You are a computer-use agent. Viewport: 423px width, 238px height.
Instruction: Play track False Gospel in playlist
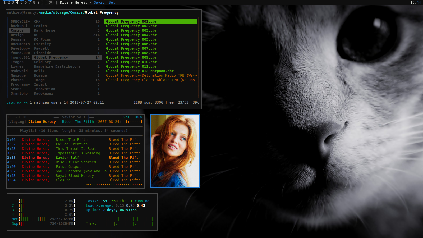[x=74, y=167]
